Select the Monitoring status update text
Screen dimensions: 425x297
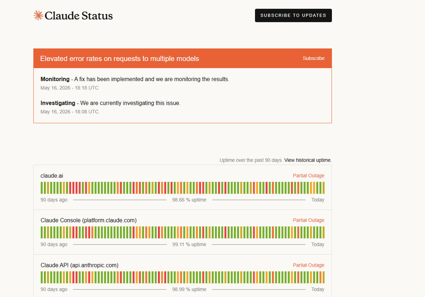click(135, 79)
